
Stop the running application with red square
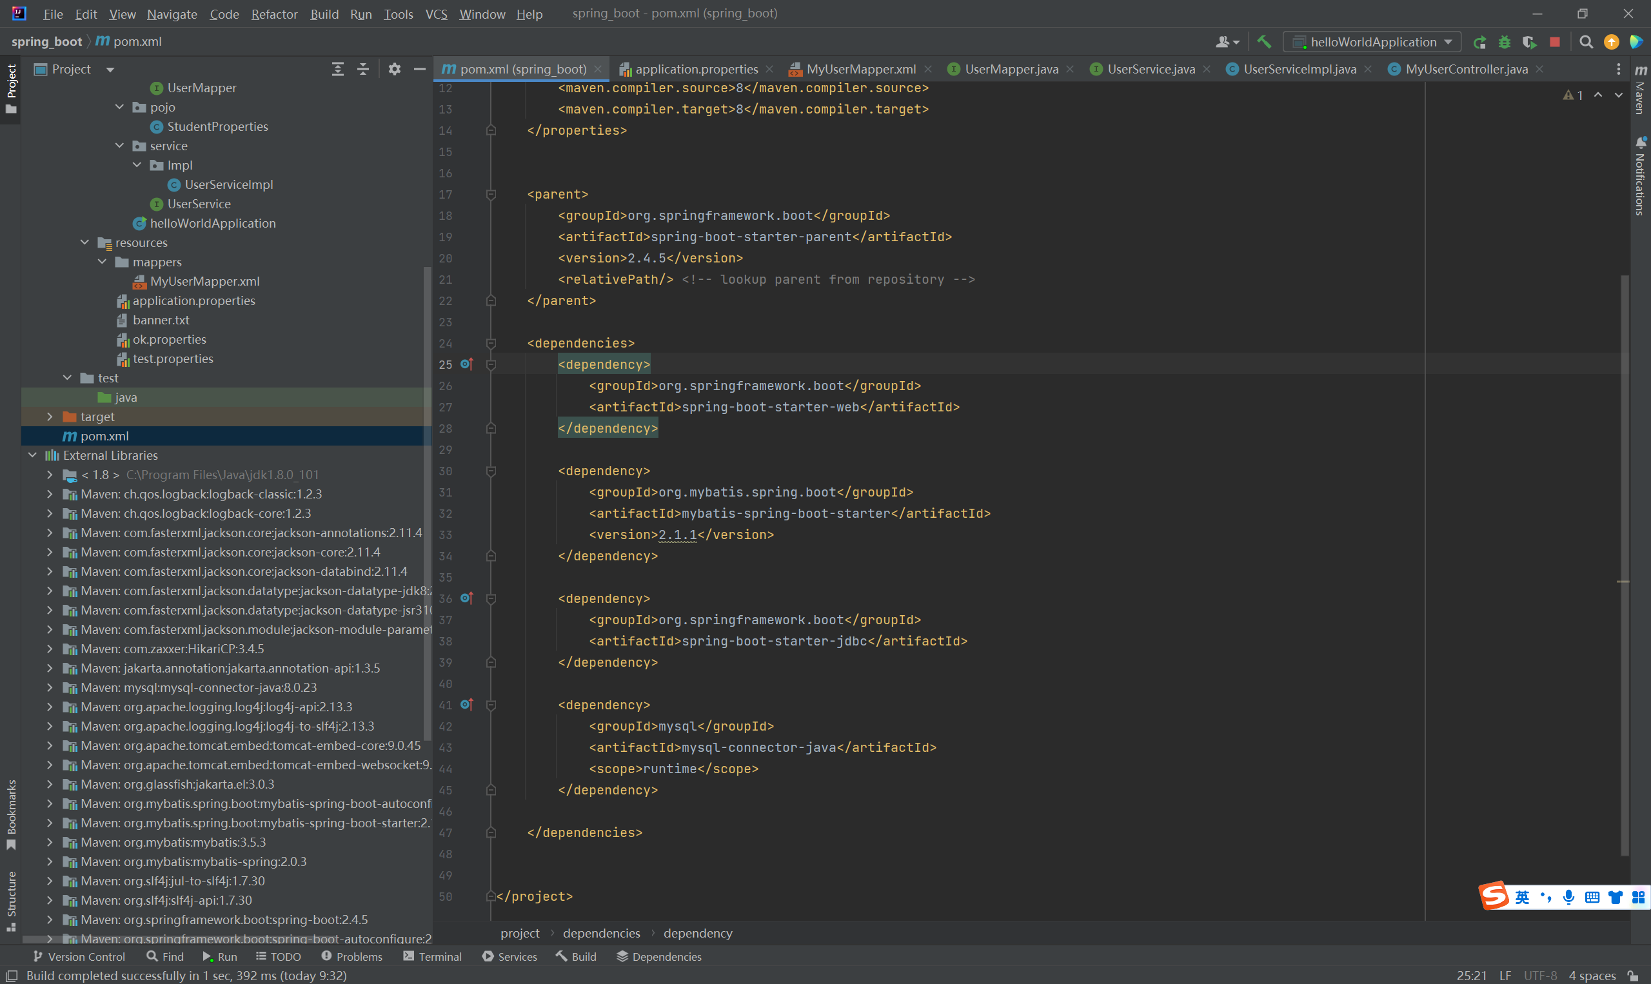(x=1554, y=42)
